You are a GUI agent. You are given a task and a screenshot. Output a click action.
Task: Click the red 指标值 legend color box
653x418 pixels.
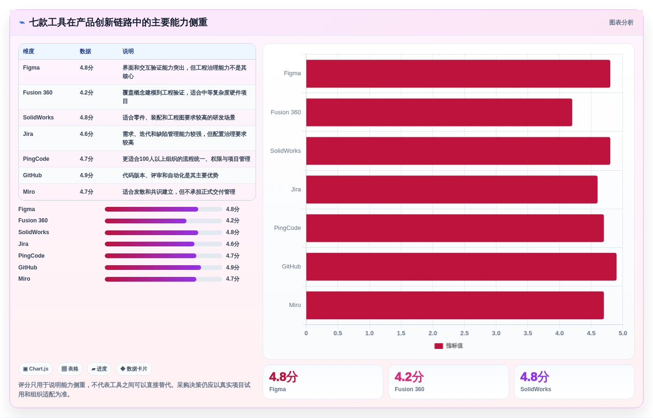[x=439, y=346]
